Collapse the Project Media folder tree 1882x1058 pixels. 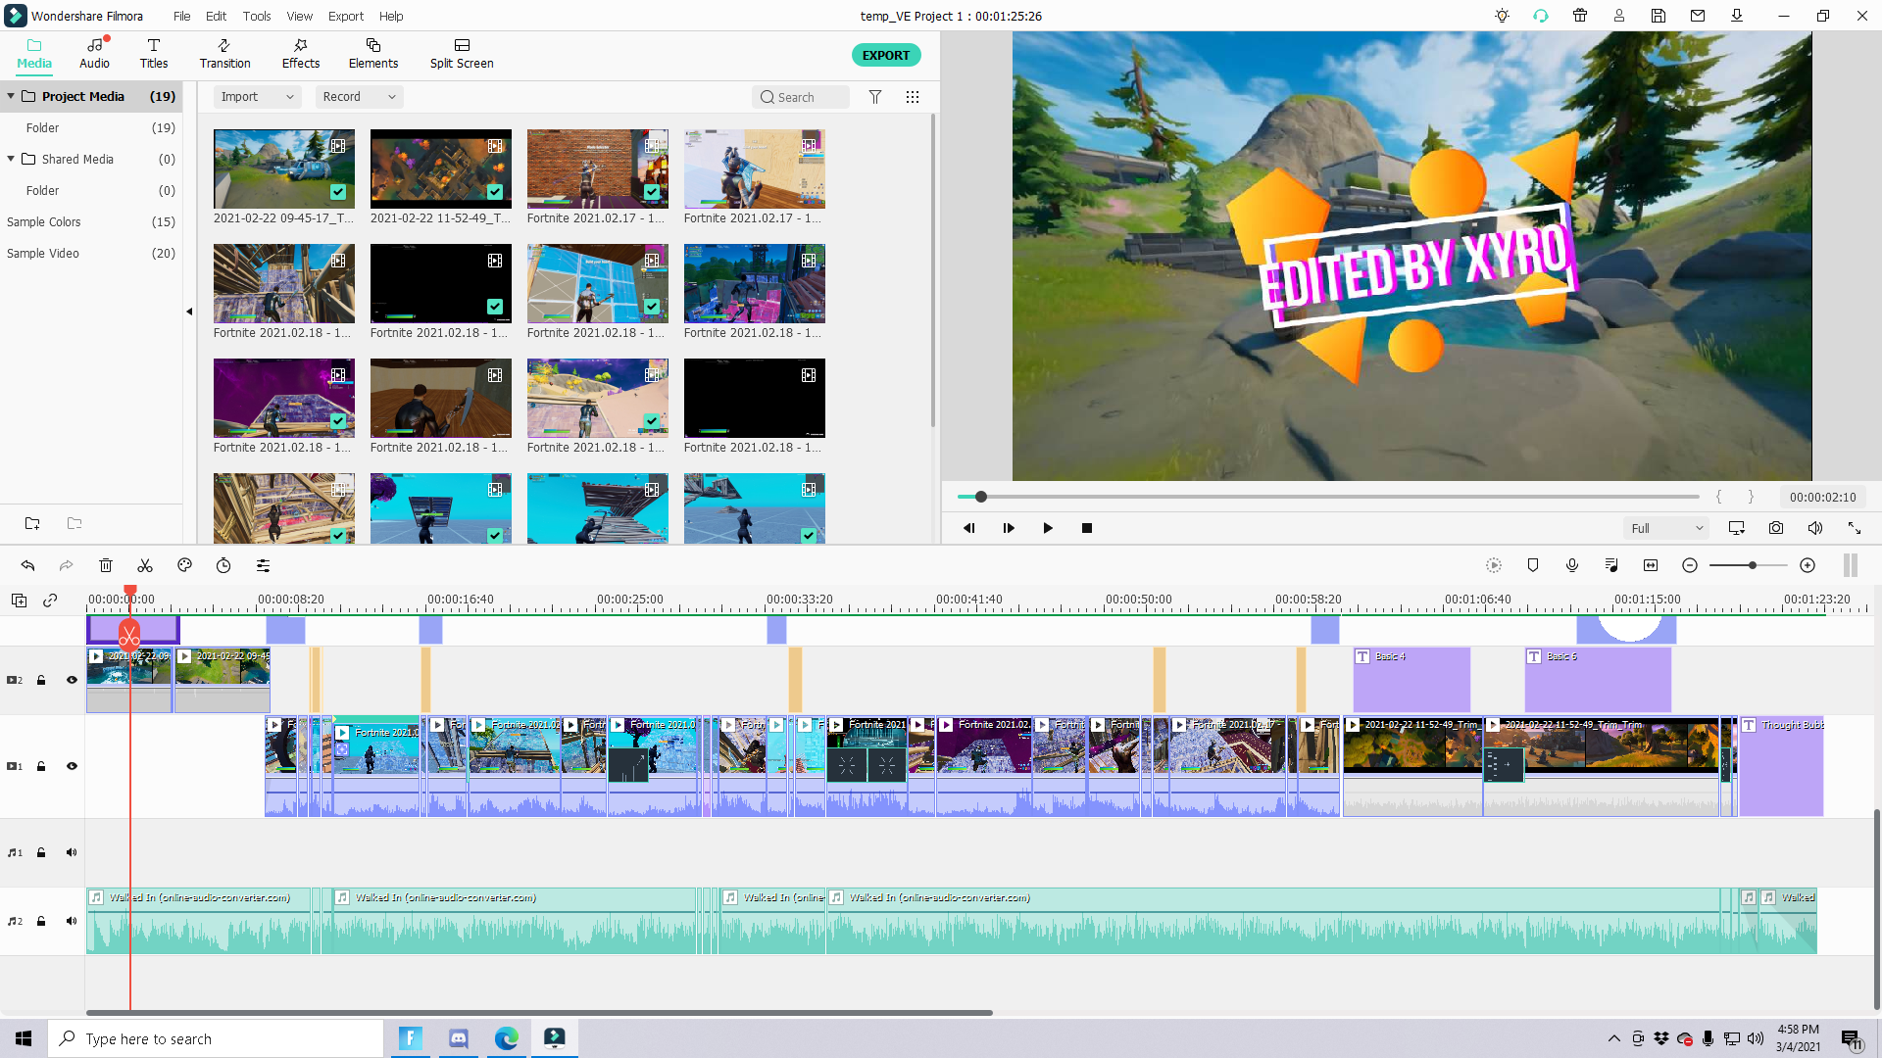point(10,96)
